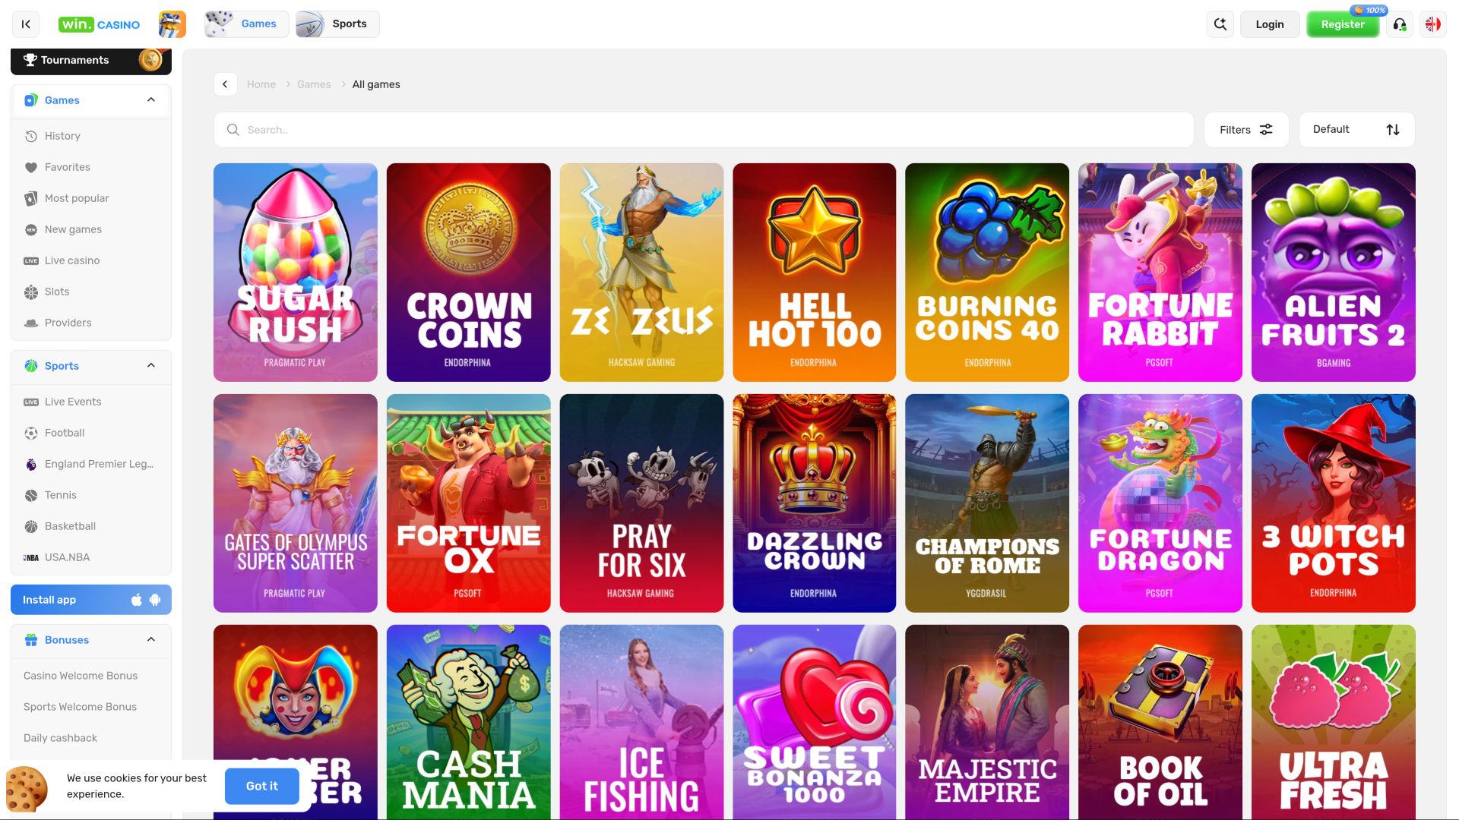The width and height of the screenshot is (1459, 820).
Task: Open the Filters panel
Action: coord(1246,130)
